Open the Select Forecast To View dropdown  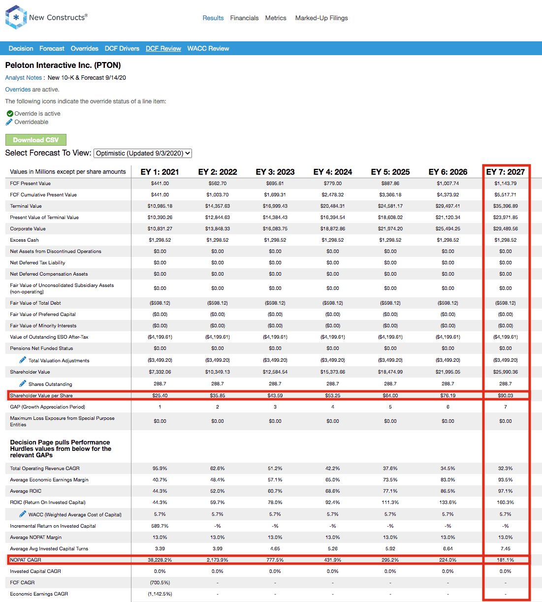pos(143,153)
